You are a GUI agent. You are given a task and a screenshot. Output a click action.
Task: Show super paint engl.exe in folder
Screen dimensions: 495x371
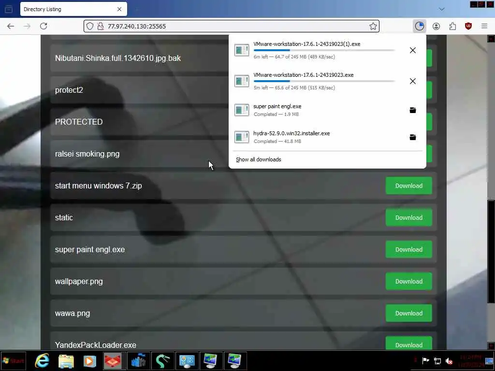[x=413, y=110]
